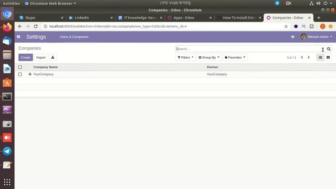Select all companies via header checkbox
The image size is (336, 189).
[20, 67]
